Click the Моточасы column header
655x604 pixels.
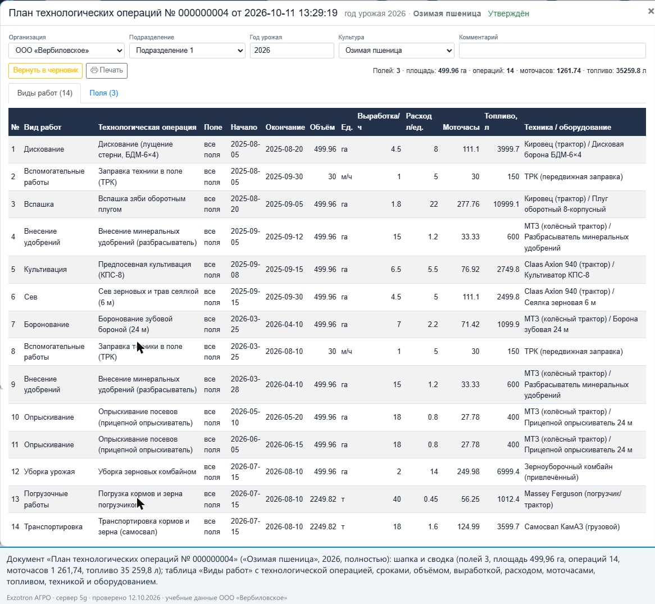coord(461,127)
